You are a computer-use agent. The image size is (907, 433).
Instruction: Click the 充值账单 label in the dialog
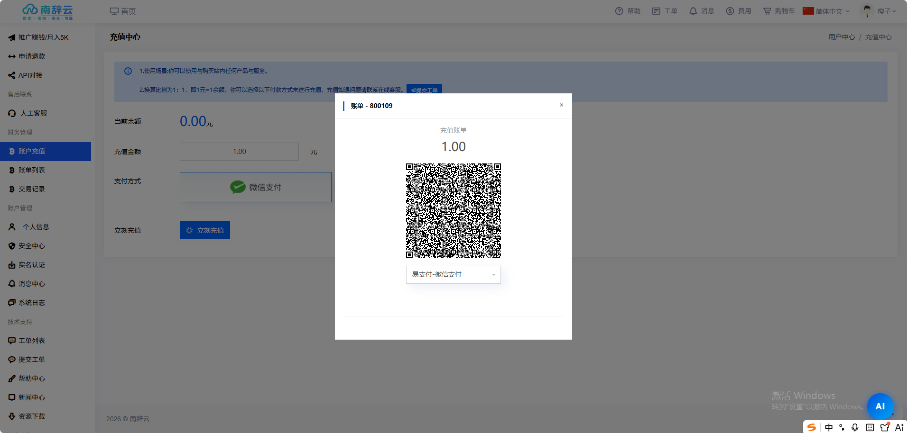[453, 130]
